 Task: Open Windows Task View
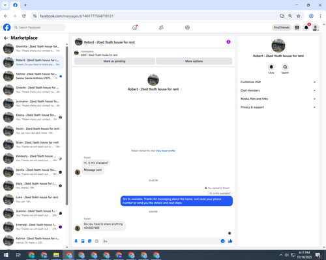click(x=18, y=255)
